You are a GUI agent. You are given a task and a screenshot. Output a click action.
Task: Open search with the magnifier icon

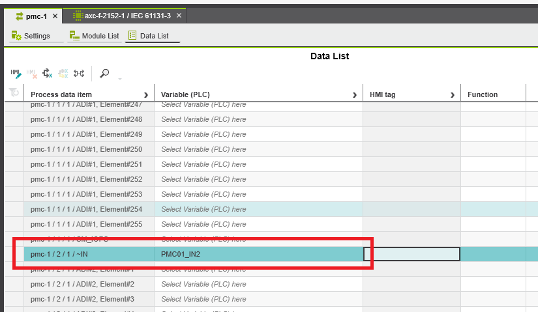click(104, 74)
